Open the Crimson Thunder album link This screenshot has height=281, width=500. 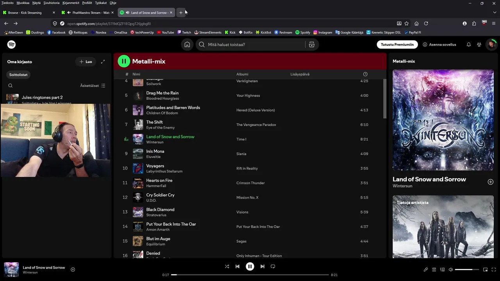tap(250, 183)
